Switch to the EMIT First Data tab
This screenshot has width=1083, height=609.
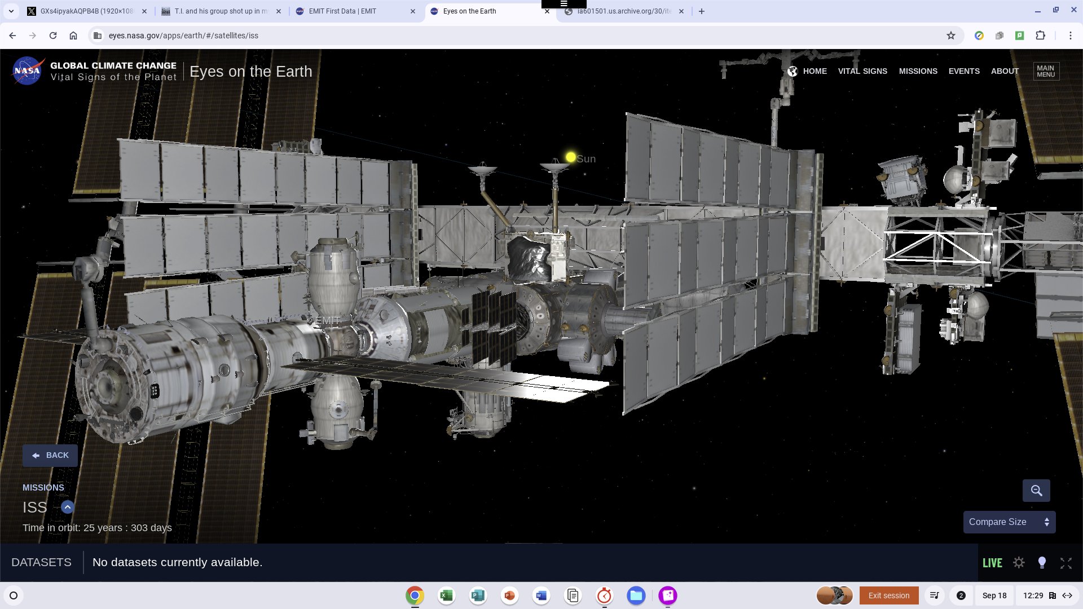[356, 11]
